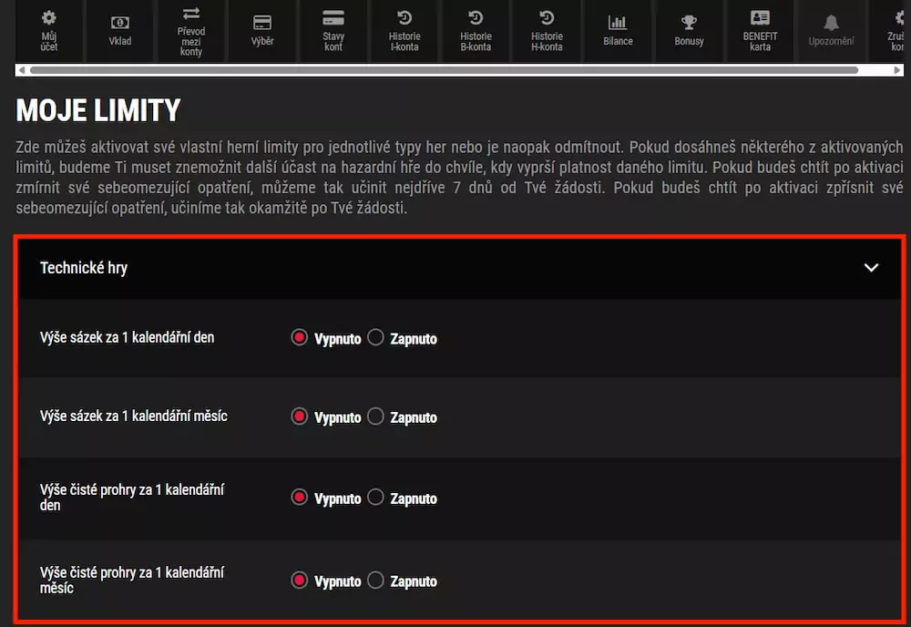Open the Můj účet gear icon
The width and height of the screenshot is (911, 627).
coord(49,18)
